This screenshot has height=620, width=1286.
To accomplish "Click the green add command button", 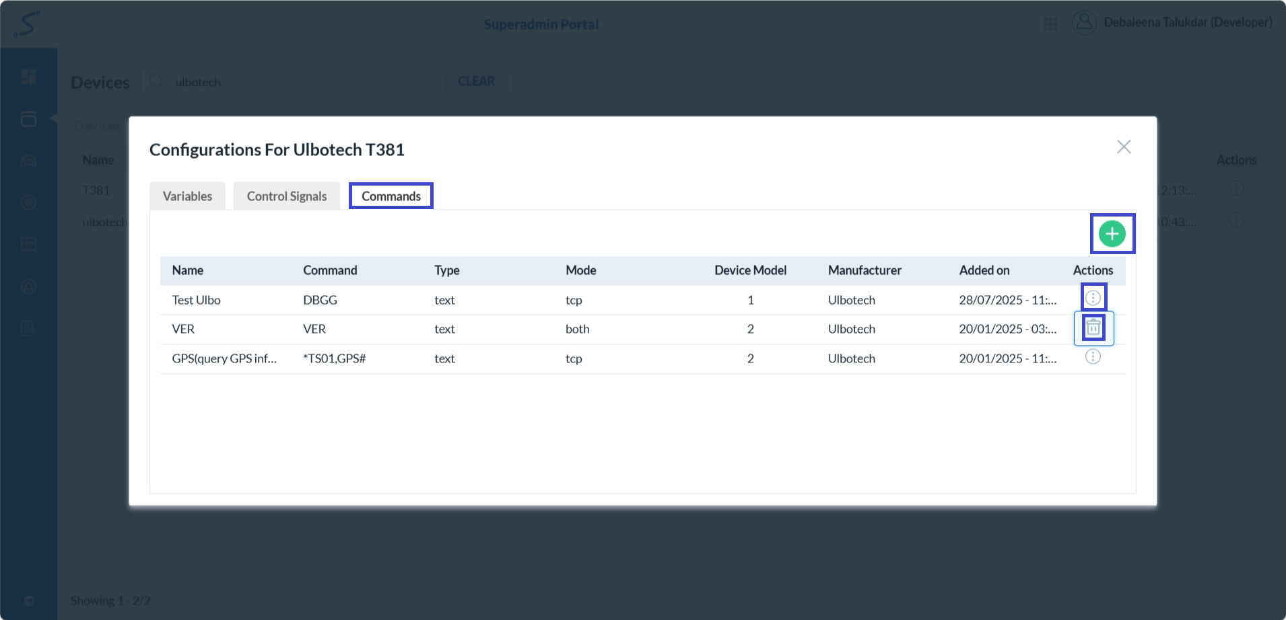I will (1112, 233).
